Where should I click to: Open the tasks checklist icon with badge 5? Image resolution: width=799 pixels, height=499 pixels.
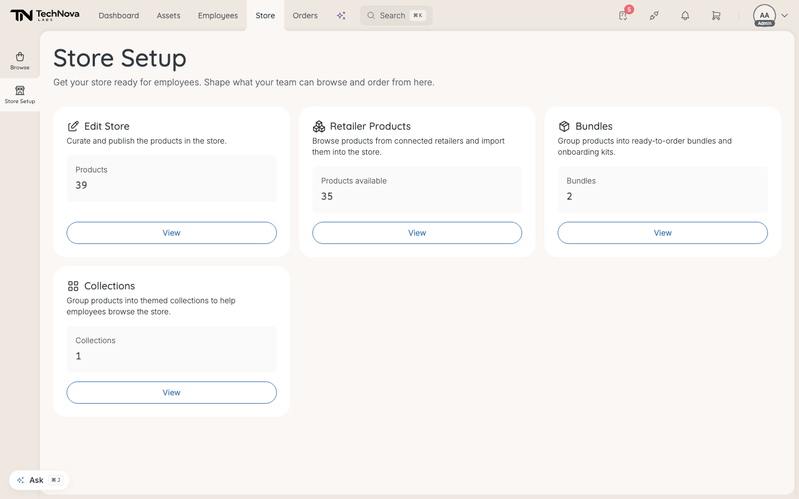[x=623, y=16]
